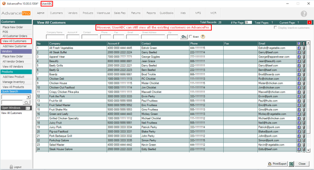314x170 pixels.
Task: Click the Quick Search text input
Action: pos(12,103)
